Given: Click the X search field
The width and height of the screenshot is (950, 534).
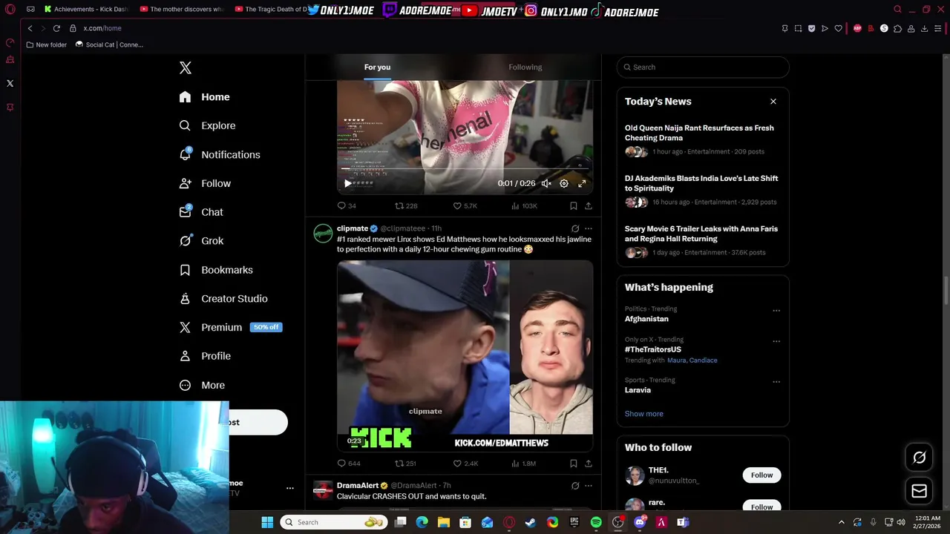Looking at the screenshot, I should (703, 67).
